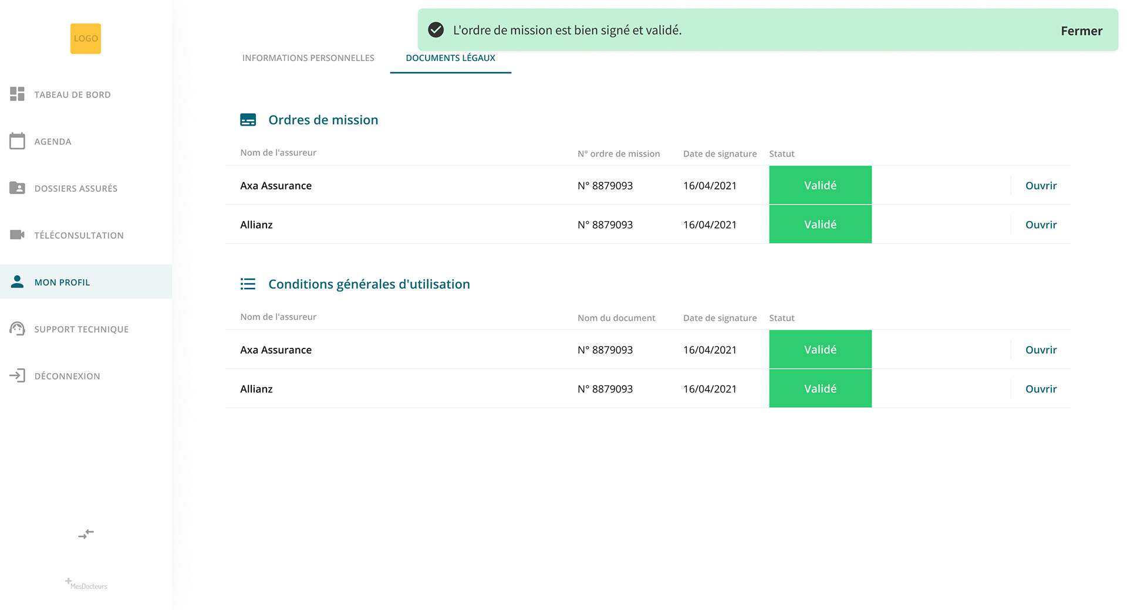Select Mon Profil menu item

(x=86, y=282)
